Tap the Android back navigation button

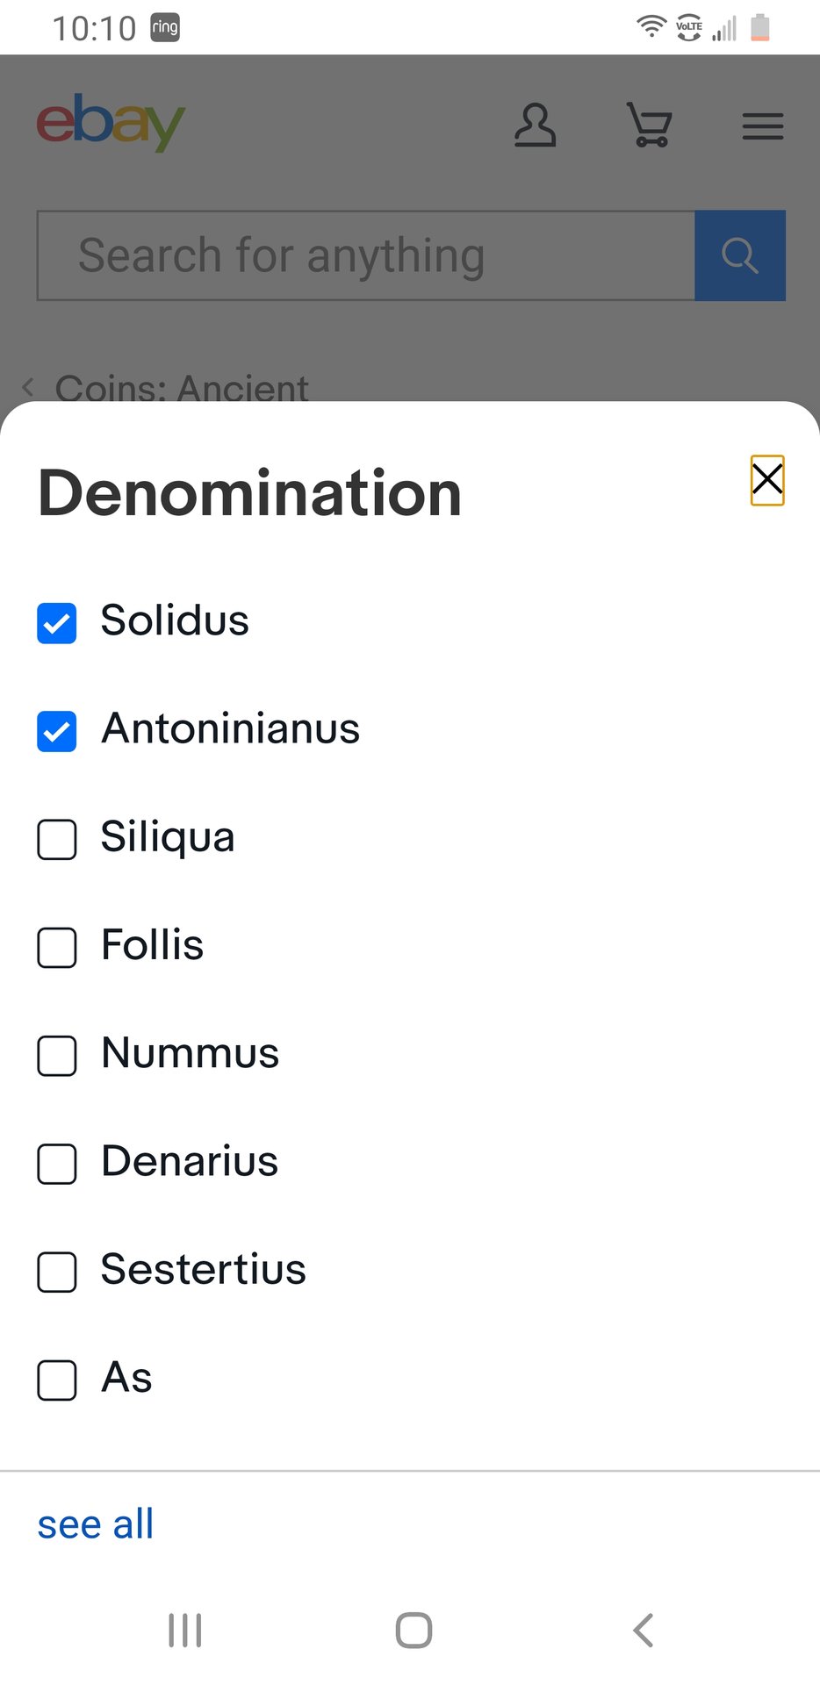coord(643,1631)
